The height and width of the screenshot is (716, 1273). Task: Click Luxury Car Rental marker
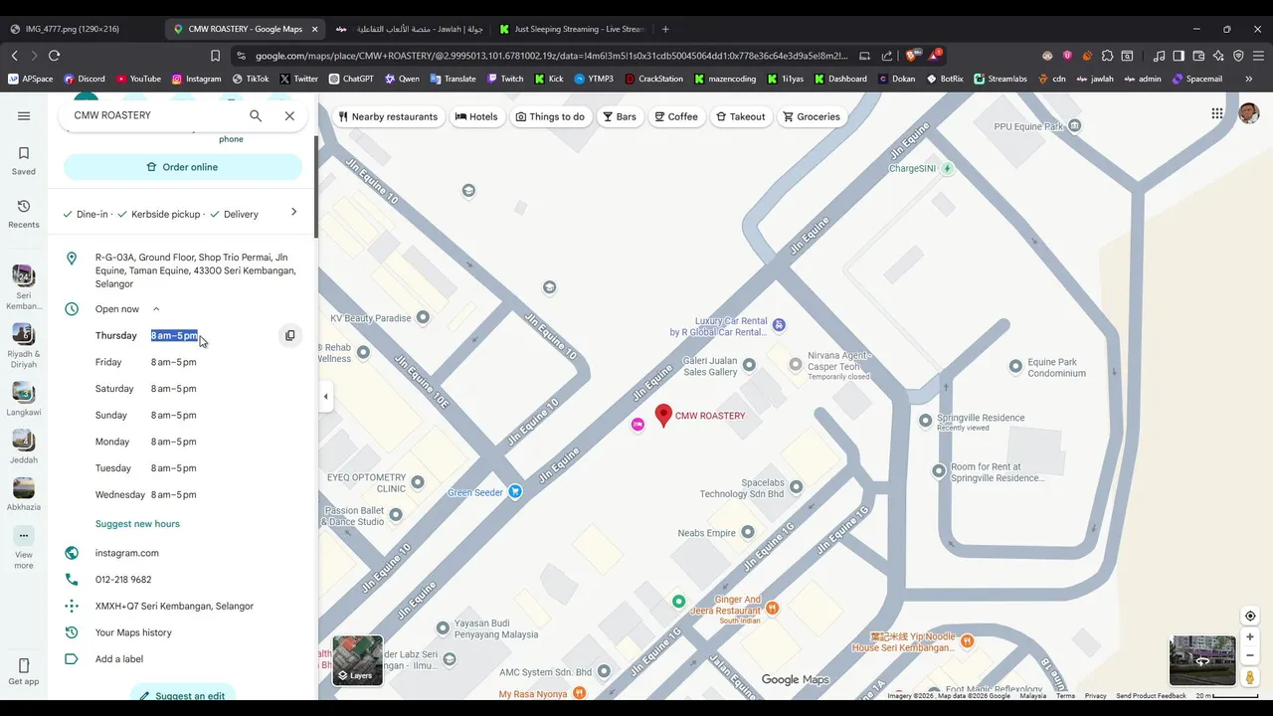tap(779, 324)
